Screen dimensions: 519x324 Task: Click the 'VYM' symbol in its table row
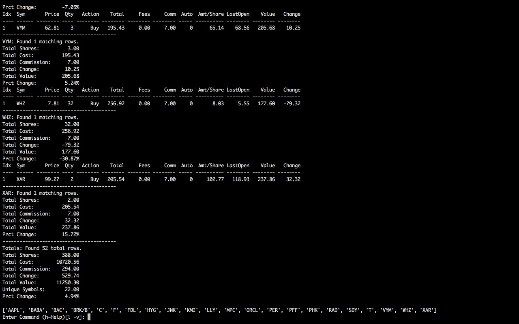coord(21,28)
